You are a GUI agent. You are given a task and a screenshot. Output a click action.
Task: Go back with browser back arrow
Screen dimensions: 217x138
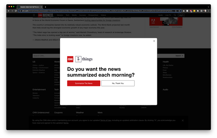click(9, 11)
